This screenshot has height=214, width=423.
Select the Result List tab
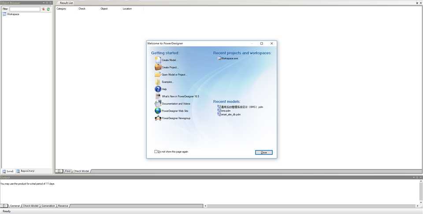[x=66, y=3]
